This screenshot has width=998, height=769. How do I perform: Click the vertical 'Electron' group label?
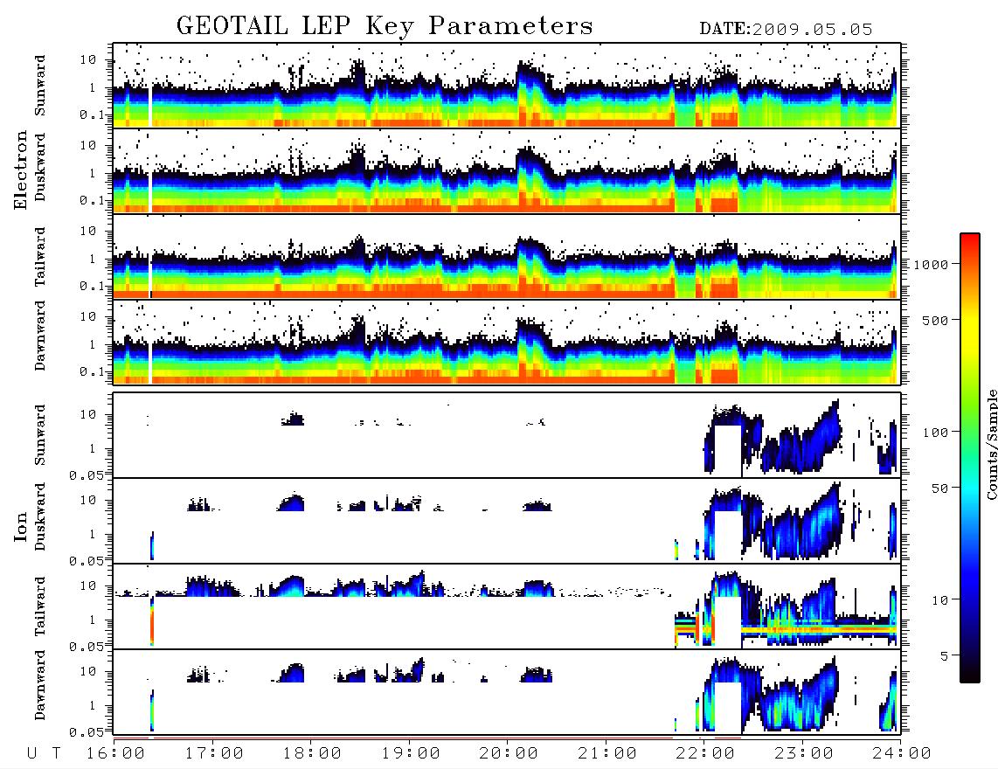coord(21,170)
